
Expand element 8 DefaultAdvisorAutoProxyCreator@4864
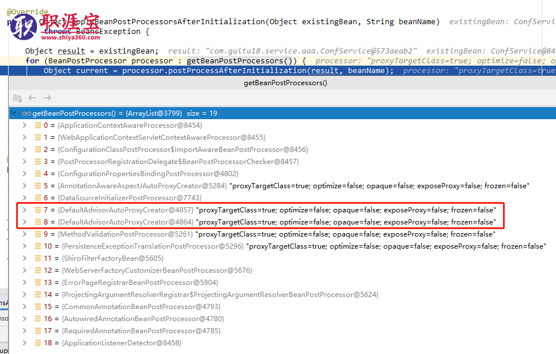coord(24,222)
